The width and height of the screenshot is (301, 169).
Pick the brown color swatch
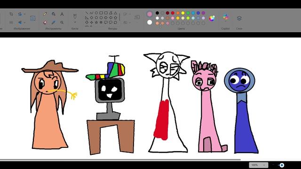[167, 18]
